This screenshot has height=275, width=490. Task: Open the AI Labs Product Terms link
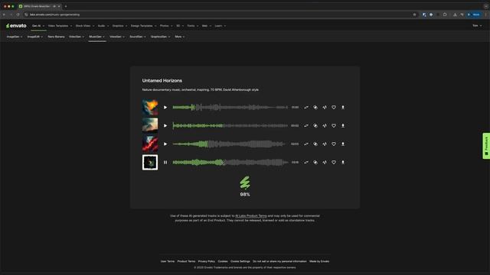251,215
